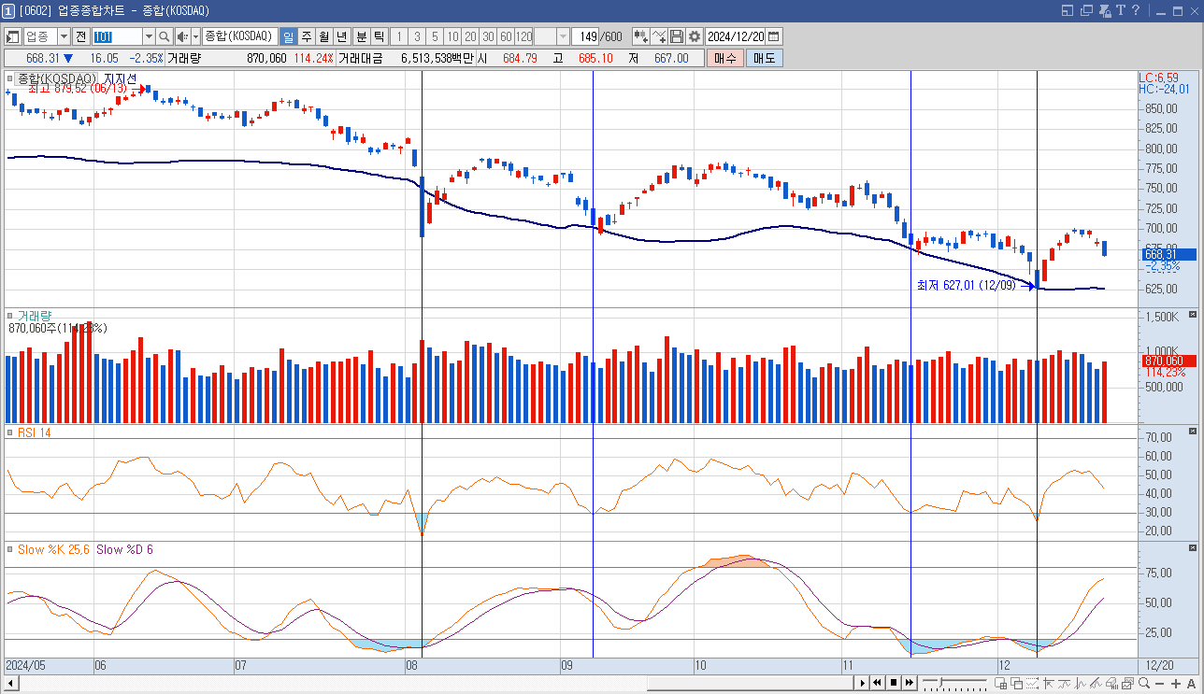
Task: Click the rewind replay button
Action: [877, 684]
